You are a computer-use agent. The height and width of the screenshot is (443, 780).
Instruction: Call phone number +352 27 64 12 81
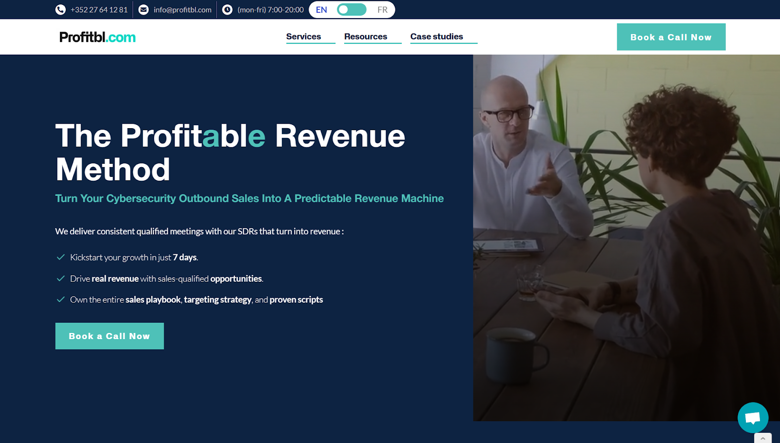(99, 10)
